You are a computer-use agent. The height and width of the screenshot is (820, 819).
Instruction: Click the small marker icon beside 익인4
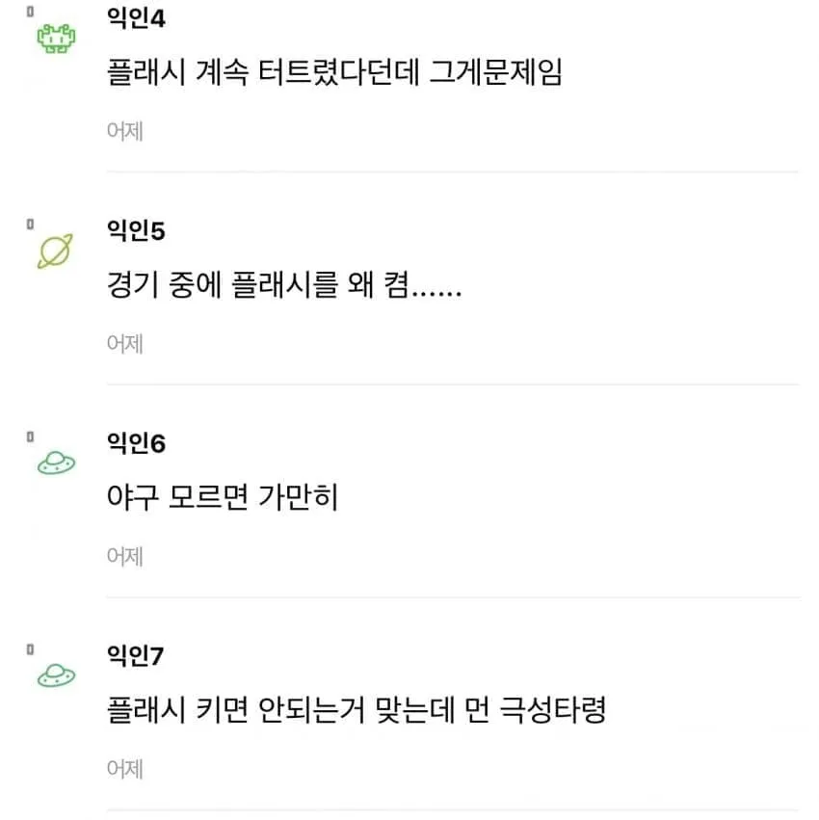pyautogui.click(x=30, y=12)
